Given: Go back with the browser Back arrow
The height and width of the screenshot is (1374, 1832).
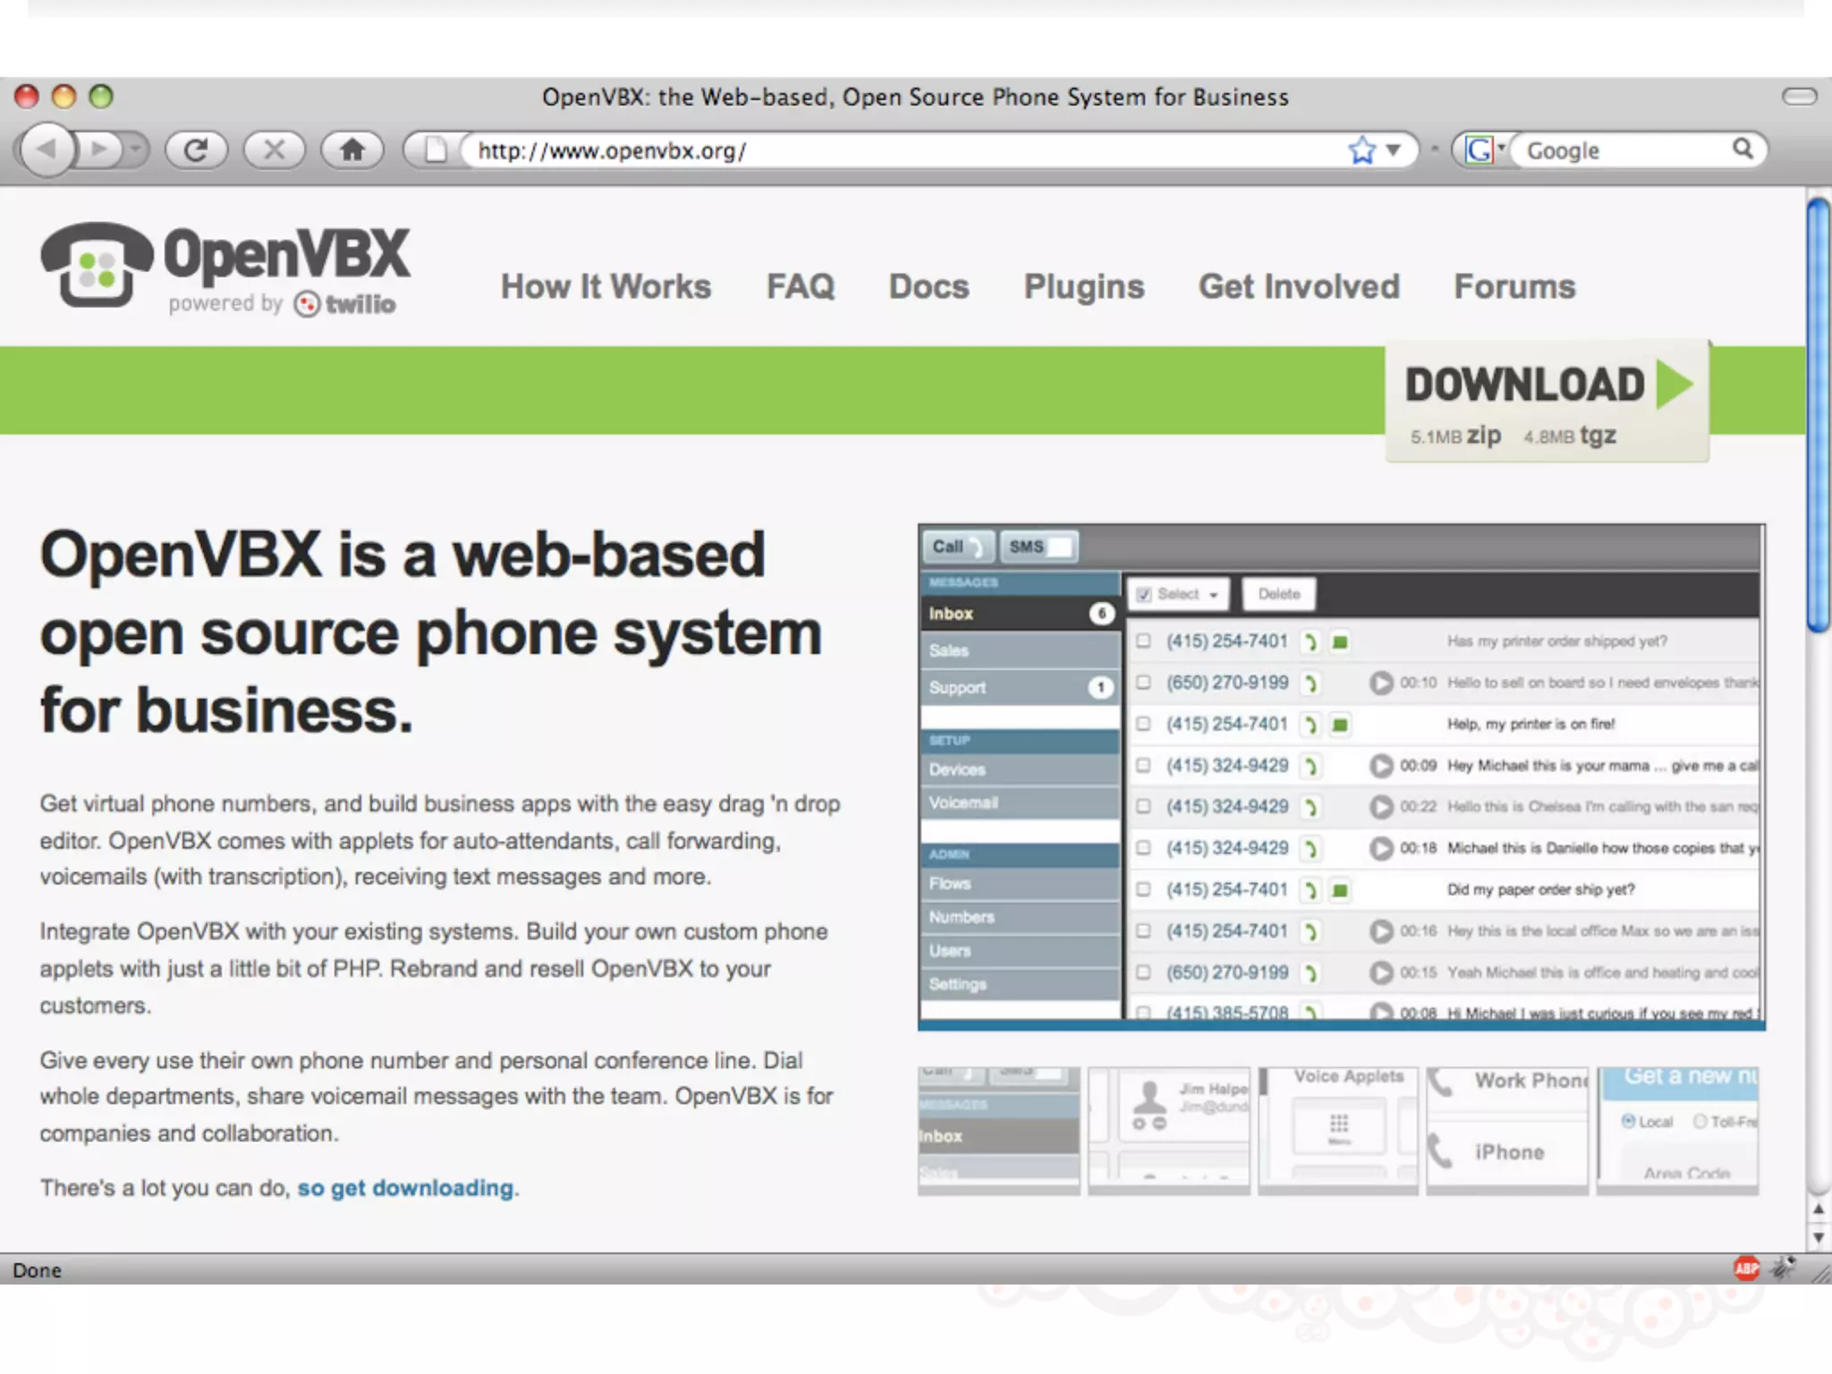Looking at the screenshot, I should [47, 149].
